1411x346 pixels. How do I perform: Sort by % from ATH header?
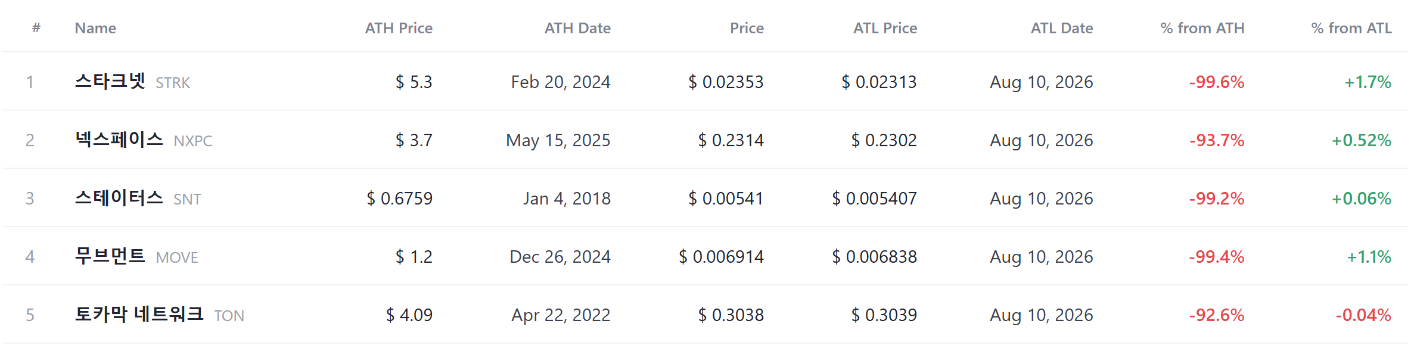[x=1202, y=28]
